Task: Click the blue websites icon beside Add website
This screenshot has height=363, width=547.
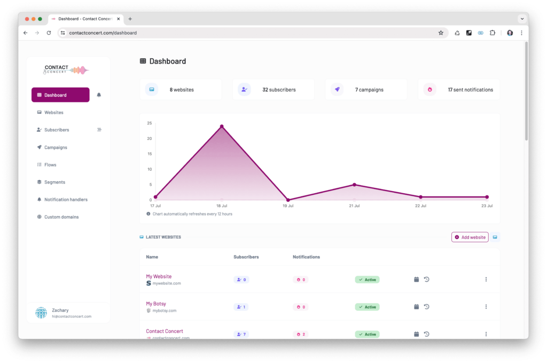Action: 495,237
